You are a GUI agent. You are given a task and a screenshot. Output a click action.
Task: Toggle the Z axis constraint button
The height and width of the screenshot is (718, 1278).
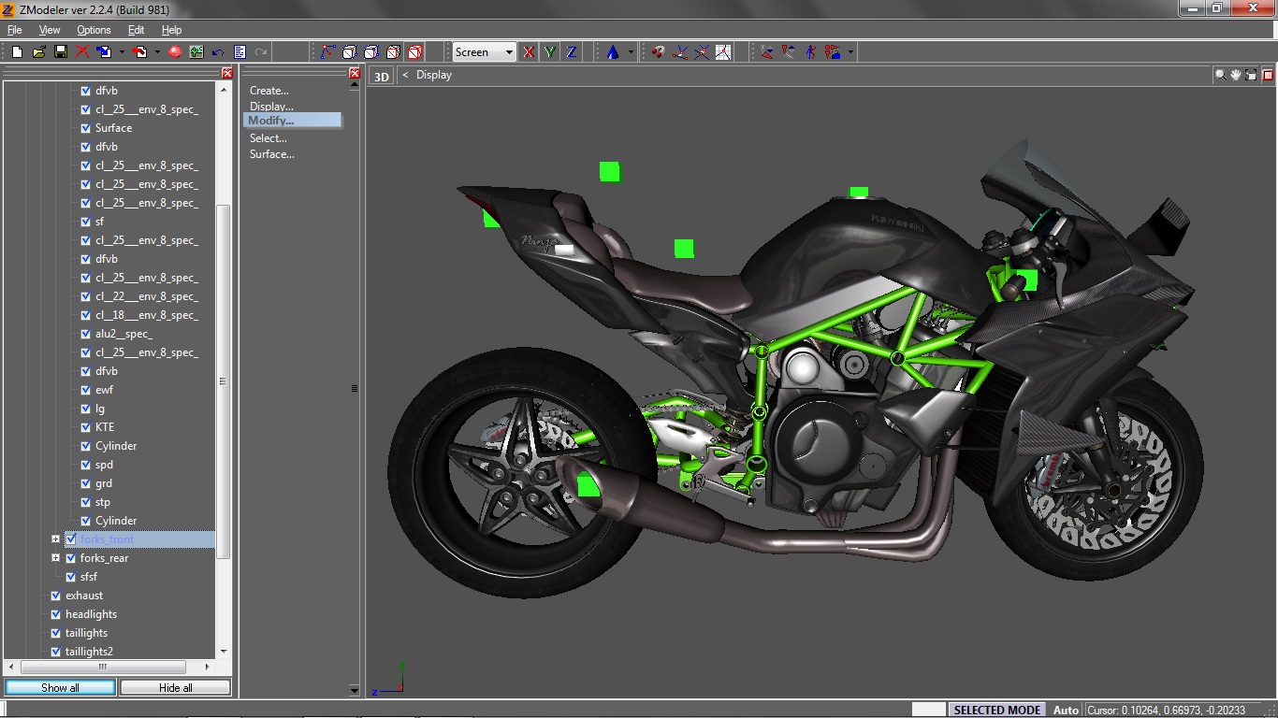pos(571,52)
